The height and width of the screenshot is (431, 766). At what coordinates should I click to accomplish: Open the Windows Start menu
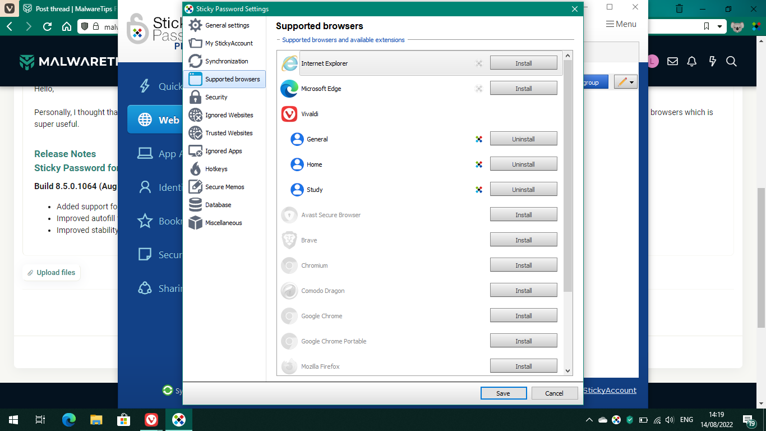[13, 419]
